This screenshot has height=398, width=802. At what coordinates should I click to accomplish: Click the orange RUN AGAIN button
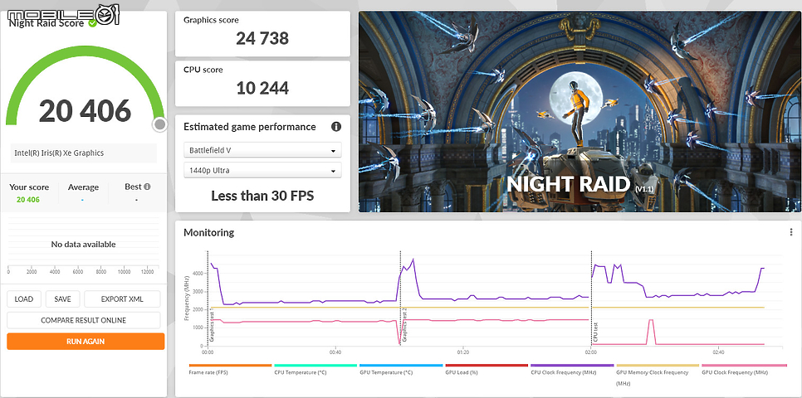[x=86, y=342]
